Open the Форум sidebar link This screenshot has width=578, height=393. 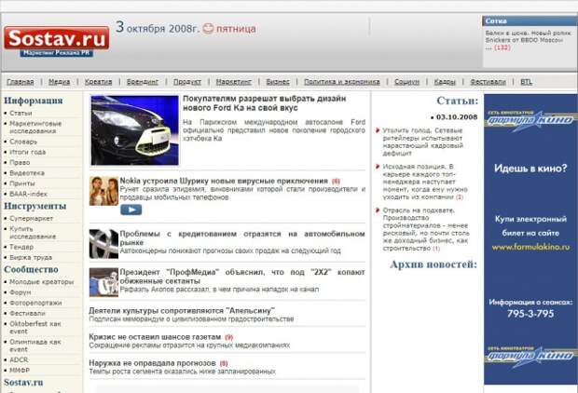click(21, 292)
